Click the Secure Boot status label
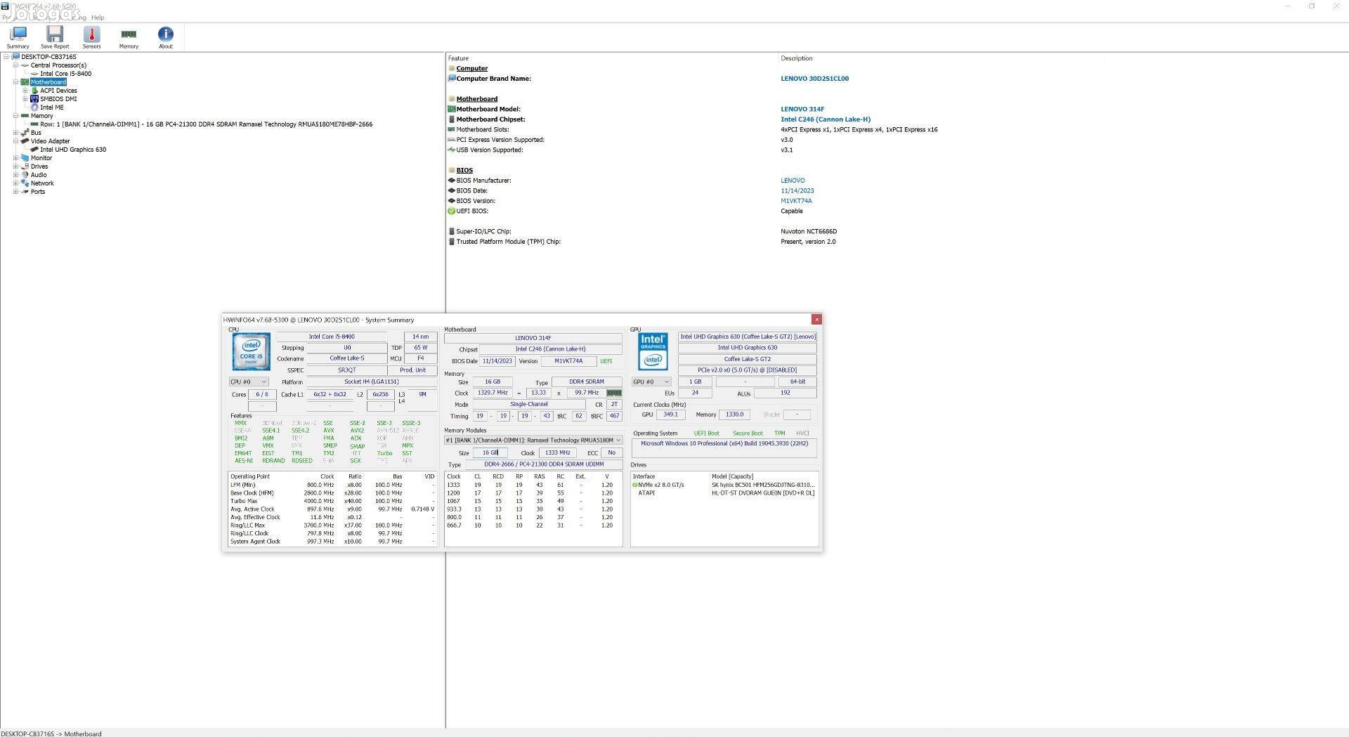 click(748, 433)
